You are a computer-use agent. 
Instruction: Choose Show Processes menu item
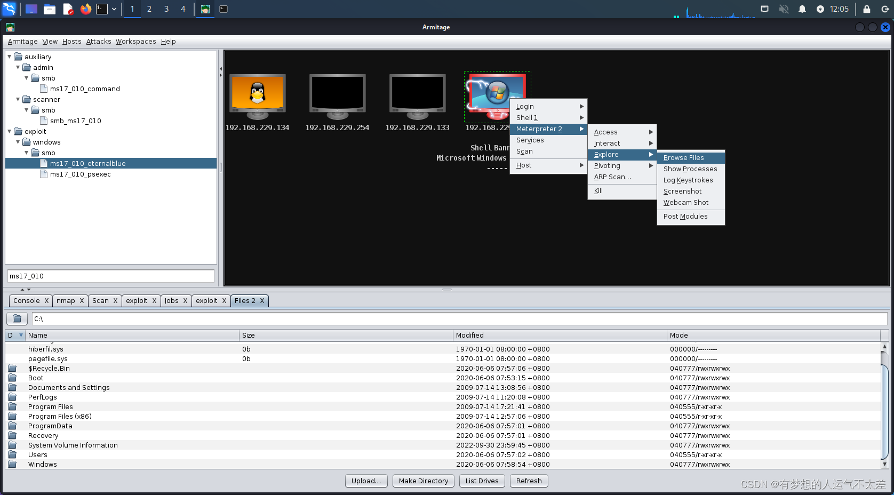point(691,169)
